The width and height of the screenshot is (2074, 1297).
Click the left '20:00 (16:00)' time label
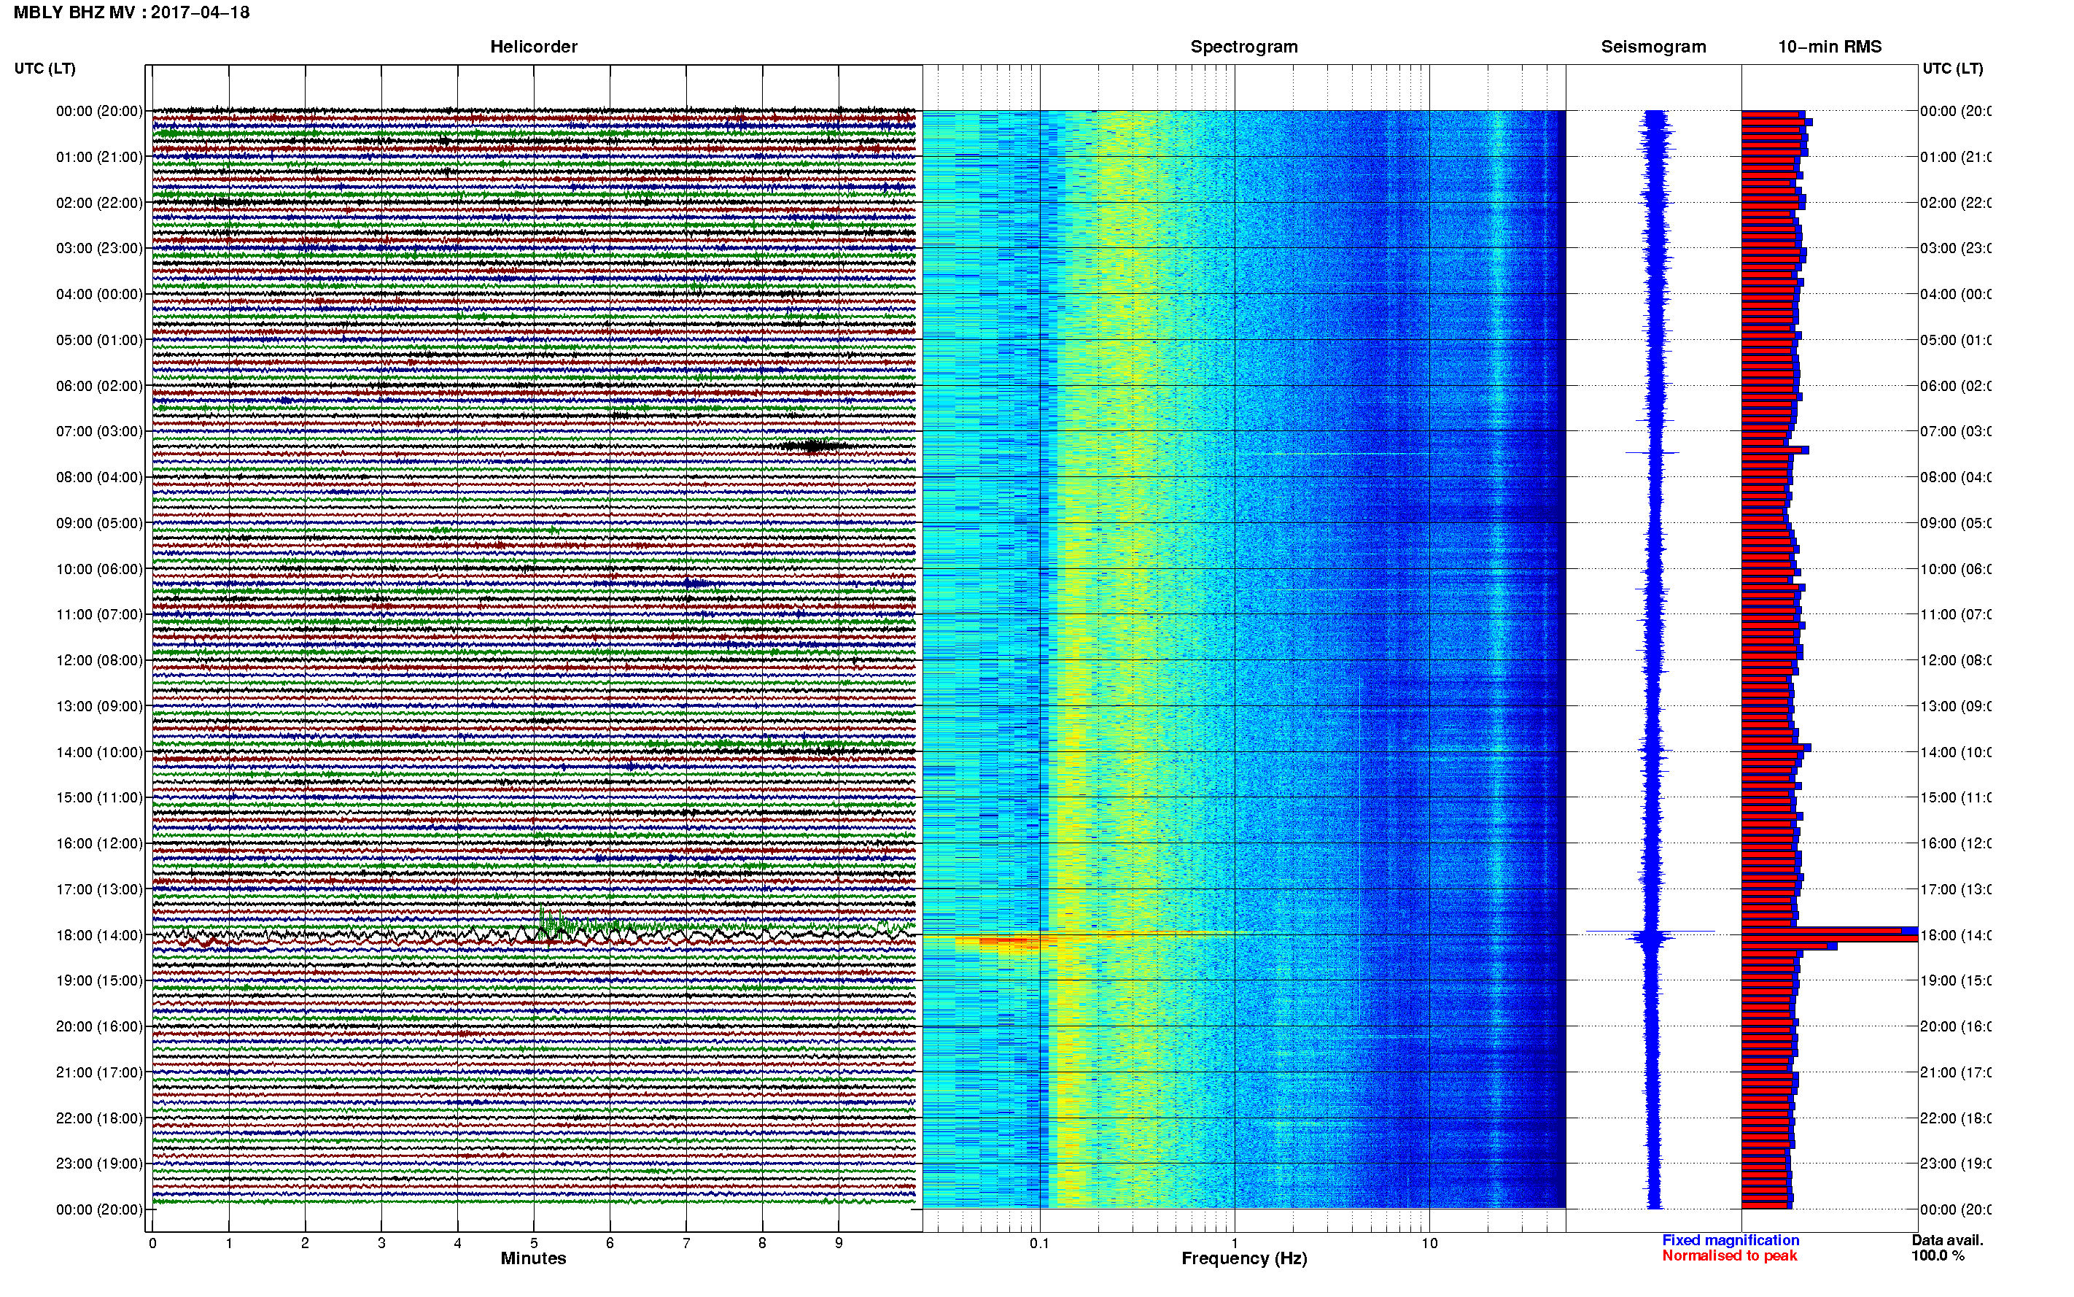pyautogui.click(x=99, y=1027)
